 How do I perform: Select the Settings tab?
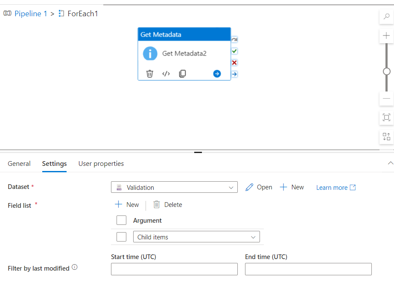[54, 164]
